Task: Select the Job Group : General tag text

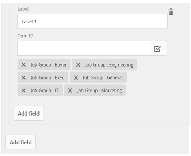Action: pyautogui.click(x=103, y=78)
